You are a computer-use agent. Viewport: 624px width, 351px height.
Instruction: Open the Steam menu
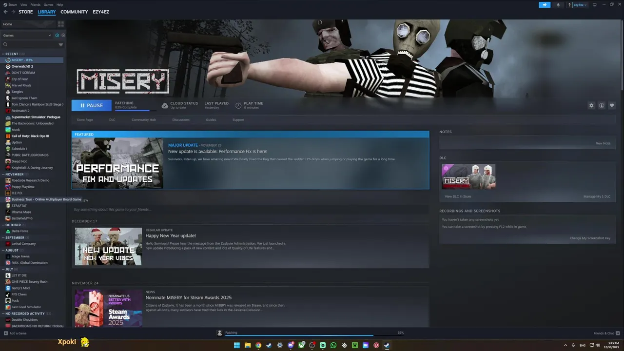point(13,4)
